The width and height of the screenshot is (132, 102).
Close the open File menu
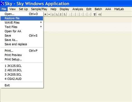coord(4,9)
